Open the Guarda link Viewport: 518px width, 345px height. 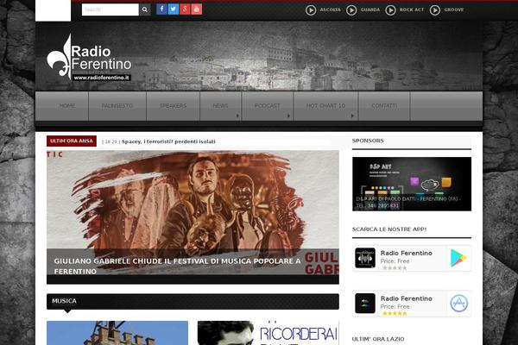(x=370, y=9)
